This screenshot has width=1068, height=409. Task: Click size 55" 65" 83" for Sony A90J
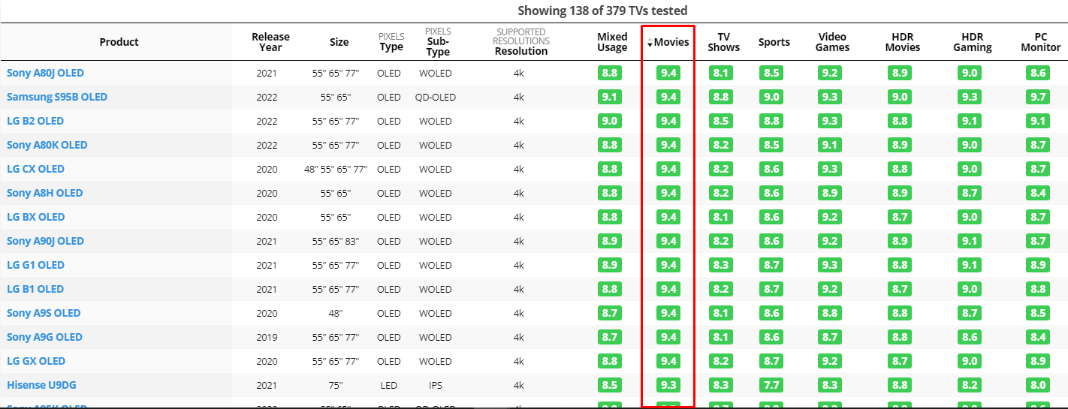tap(336, 241)
